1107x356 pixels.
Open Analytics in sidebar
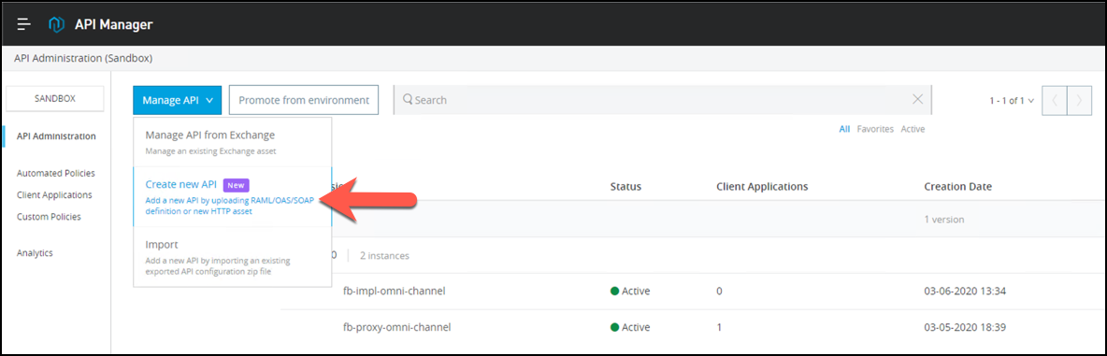pyautogui.click(x=35, y=252)
